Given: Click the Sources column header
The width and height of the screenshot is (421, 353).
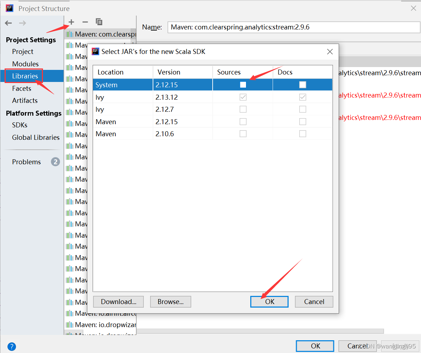Looking at the screenshot, I should pos(243,72).
